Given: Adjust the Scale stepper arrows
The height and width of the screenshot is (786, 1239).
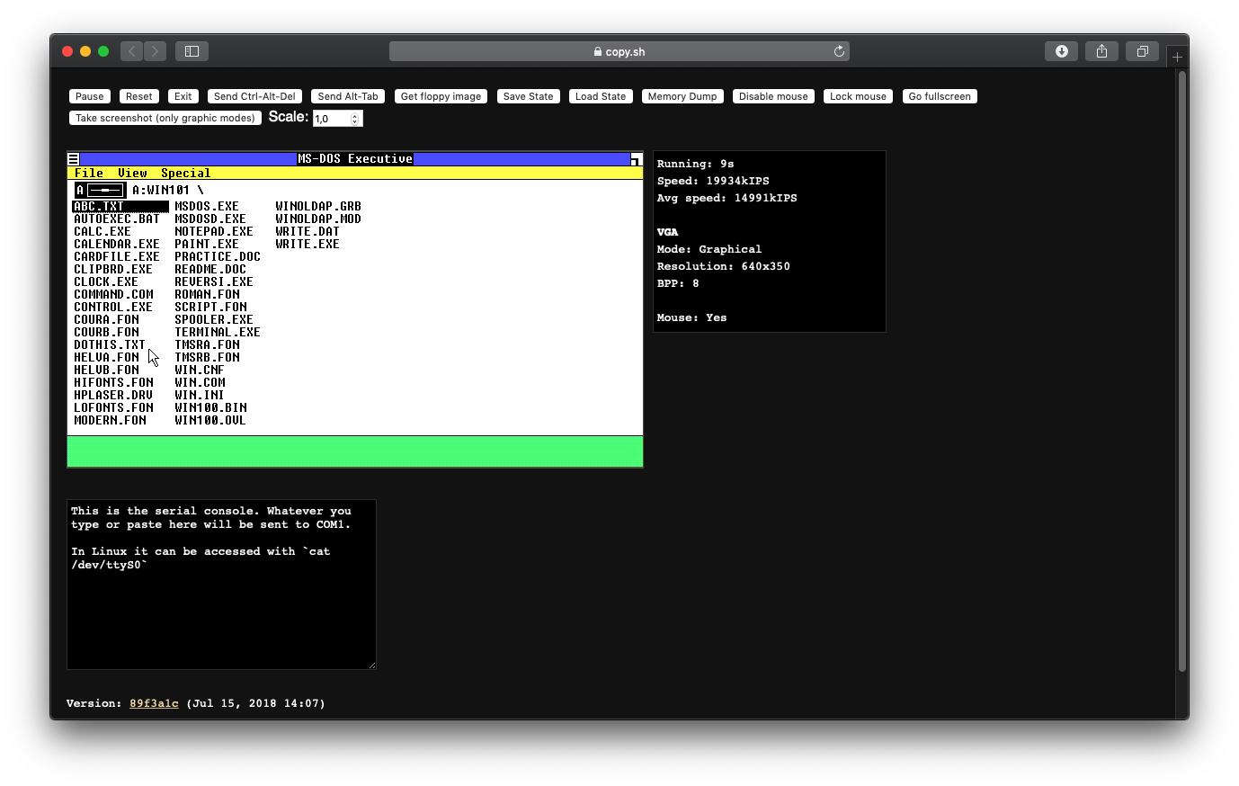Looking at the screenshot, I should pyautogui.click(x=355, y=119).
